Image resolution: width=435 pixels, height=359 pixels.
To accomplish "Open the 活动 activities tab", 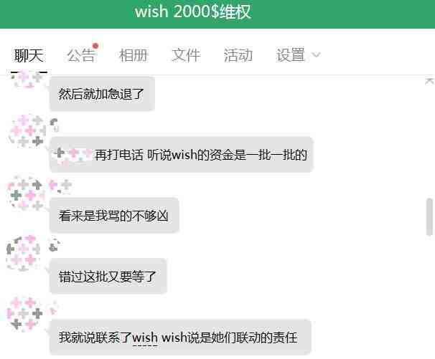I will click(238, 55).
